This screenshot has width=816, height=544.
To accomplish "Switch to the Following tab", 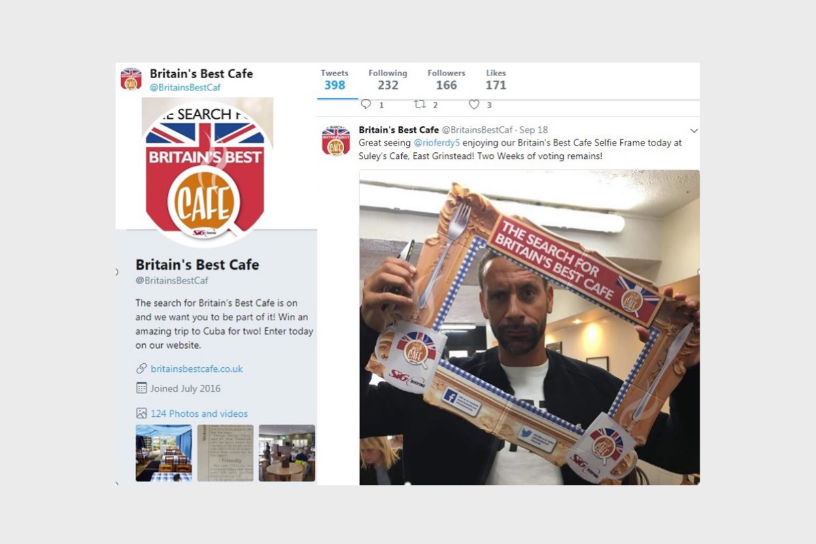I will click(388, 80).
